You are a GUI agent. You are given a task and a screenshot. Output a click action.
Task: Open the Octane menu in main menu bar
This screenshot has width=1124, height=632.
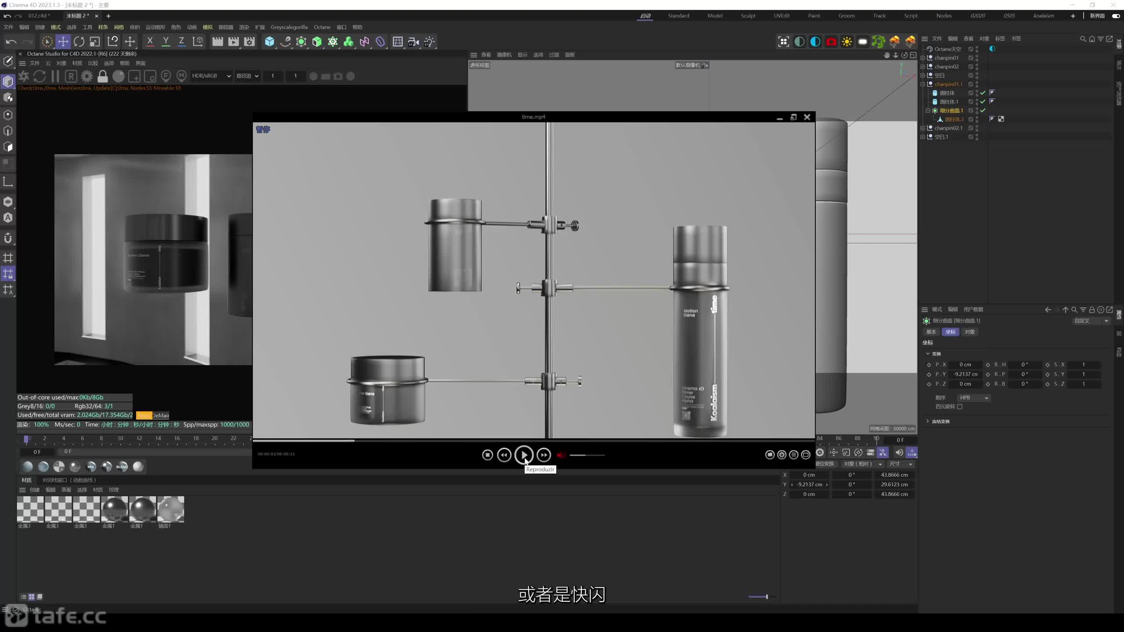tap(322, 27)
